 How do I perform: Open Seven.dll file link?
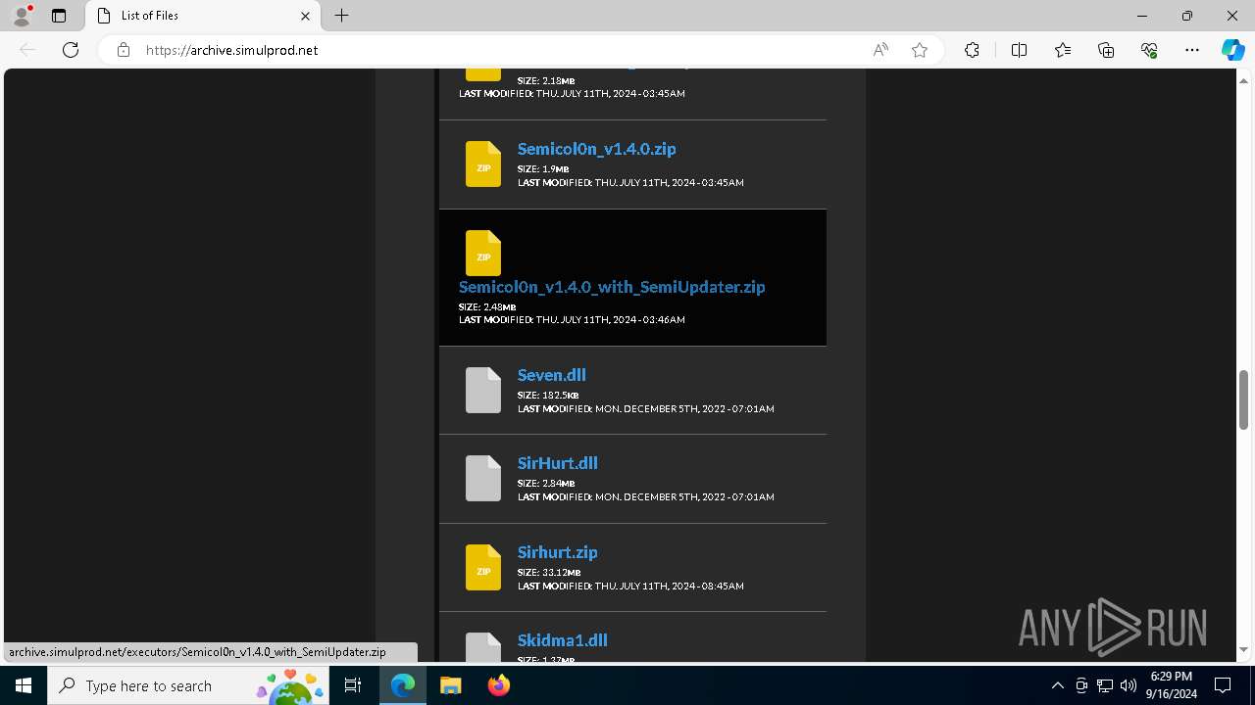(x=551, y=375)
